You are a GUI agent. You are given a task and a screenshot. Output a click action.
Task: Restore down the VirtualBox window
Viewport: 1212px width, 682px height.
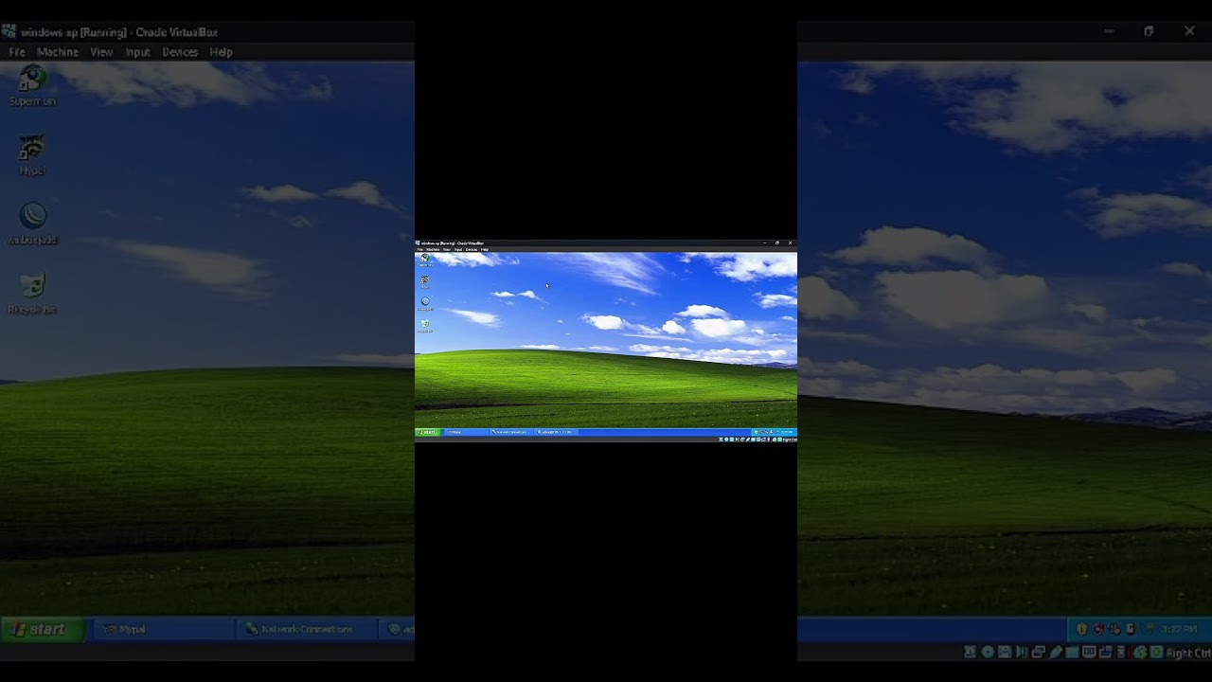1149,31
